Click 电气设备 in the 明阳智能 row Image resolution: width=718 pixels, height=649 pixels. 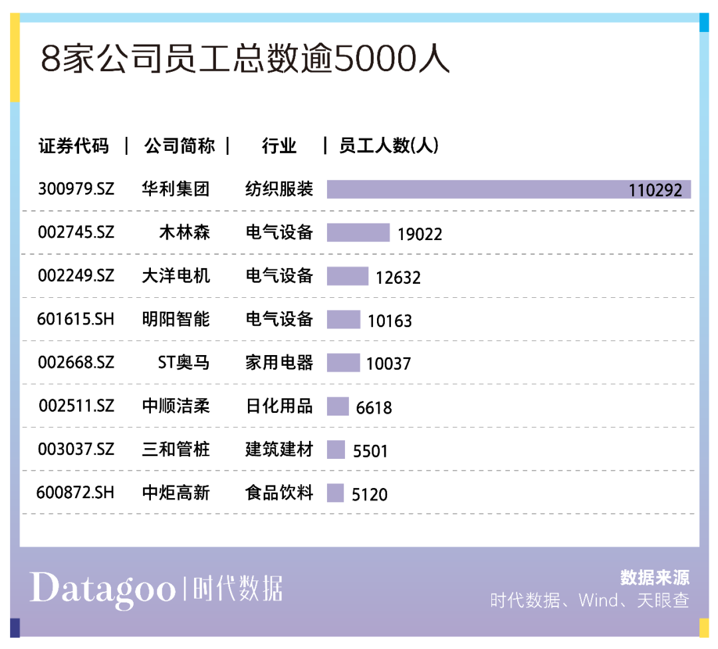pos(279,319)
